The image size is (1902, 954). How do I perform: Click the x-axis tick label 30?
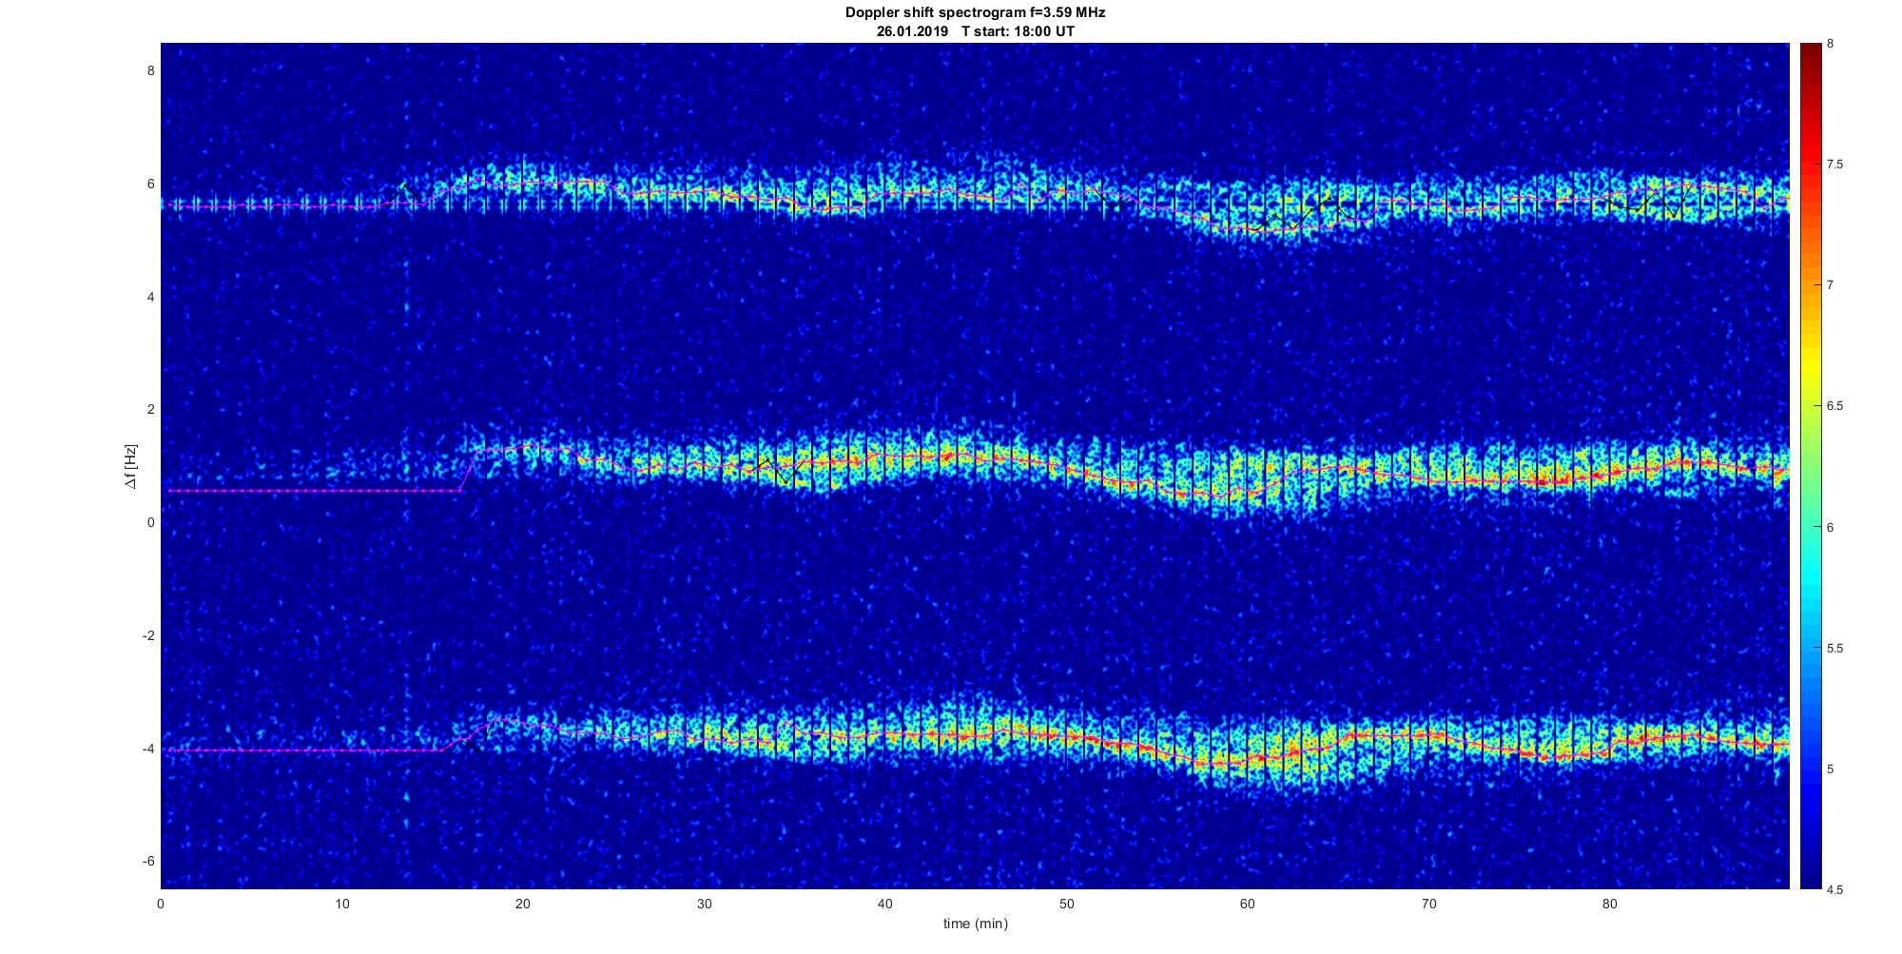pyautogui.click(x=704, y=904)
